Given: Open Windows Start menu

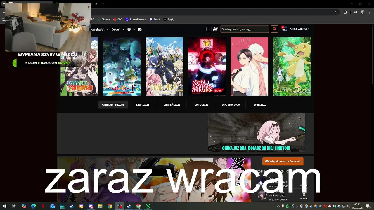Looking at the screenshot, I should point(4,206).
